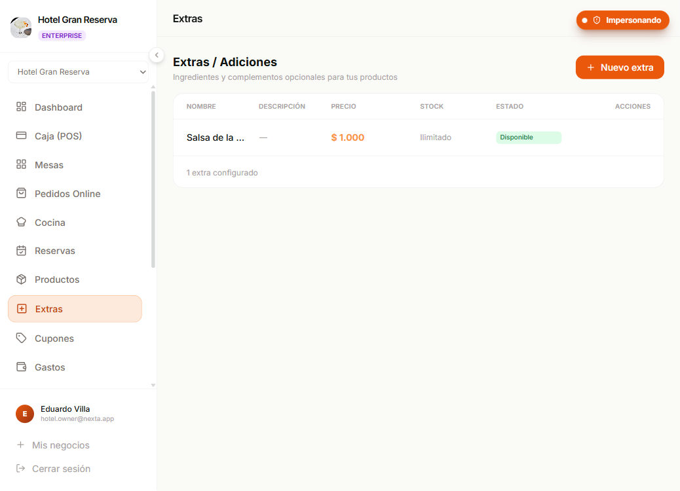Click the ESTADO column header
This screenshot has height=491, width=680.
pyautogui.click(x=510, y=106)
